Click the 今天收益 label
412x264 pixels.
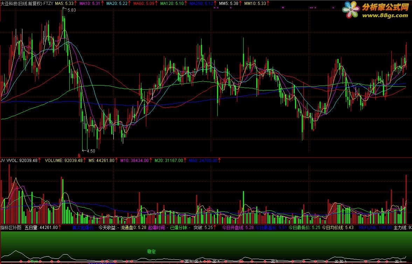(108, 228)
